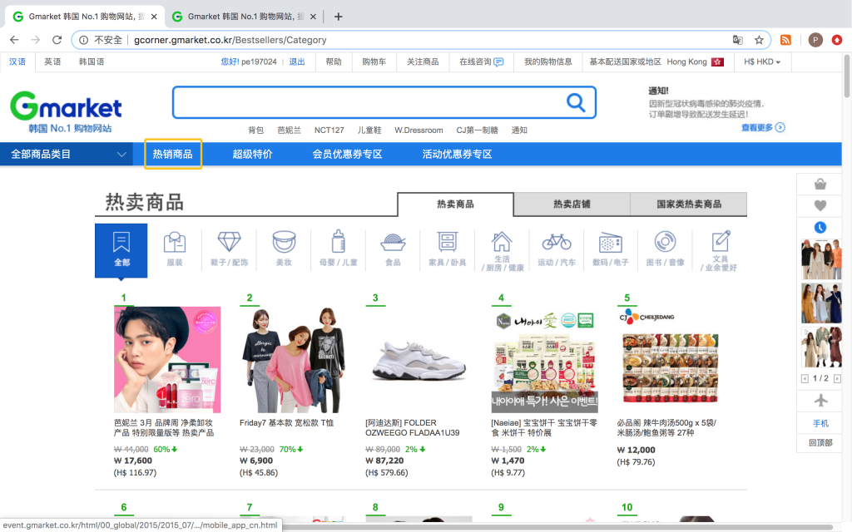The height and width of the screenshot is (532, 852).
Task: Expand the 全部商品类目 dropdown
Action: click(67, 154)
